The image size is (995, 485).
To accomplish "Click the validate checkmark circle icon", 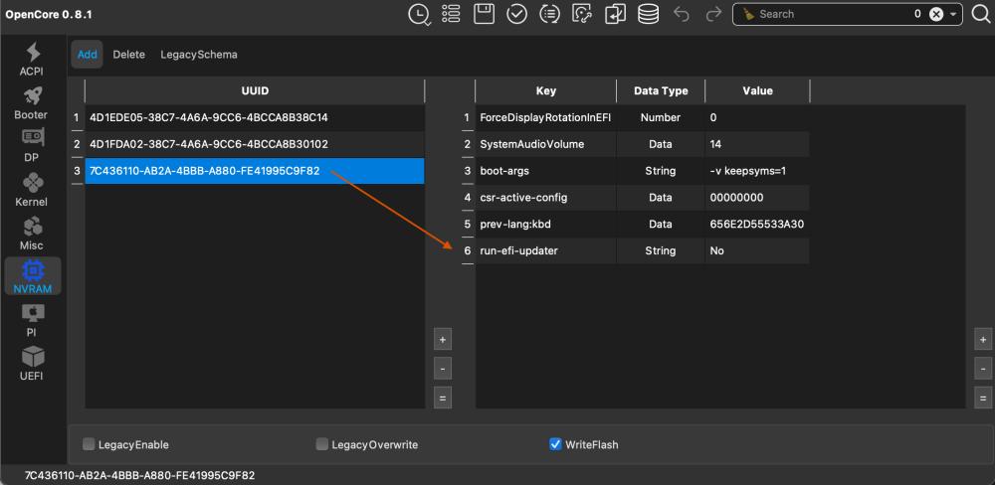I will point(517,14).
